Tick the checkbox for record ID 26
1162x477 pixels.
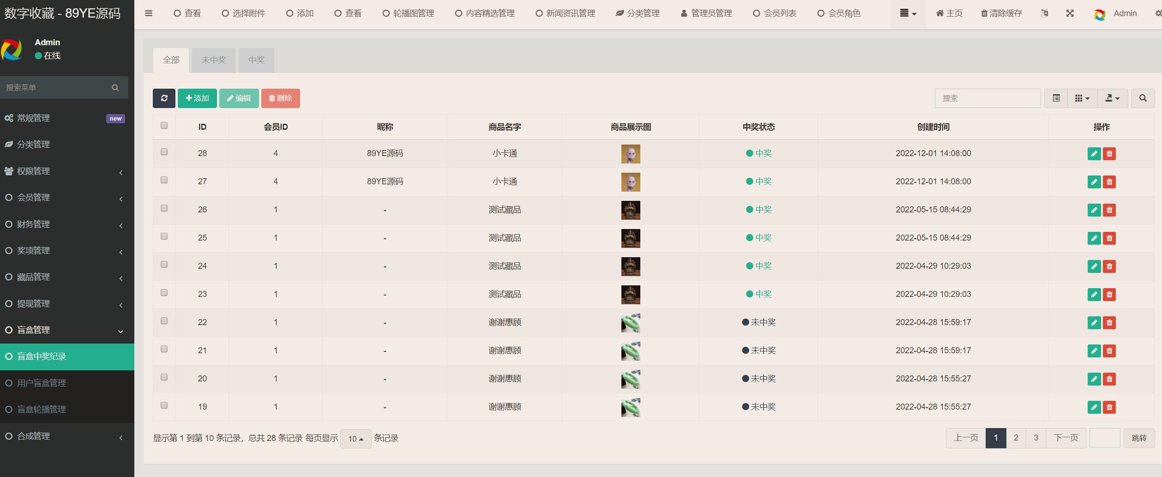coord(164,208)
